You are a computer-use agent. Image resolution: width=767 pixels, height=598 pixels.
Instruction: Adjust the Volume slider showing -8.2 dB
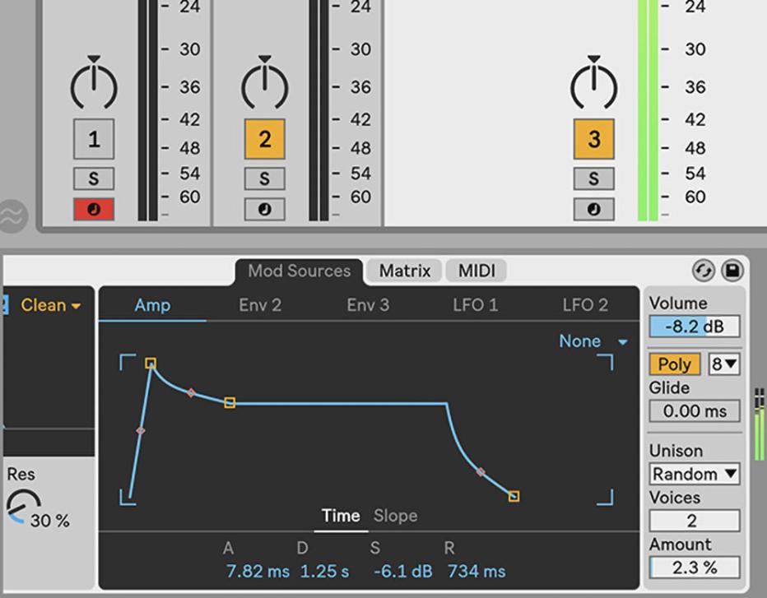pos(694,327)
